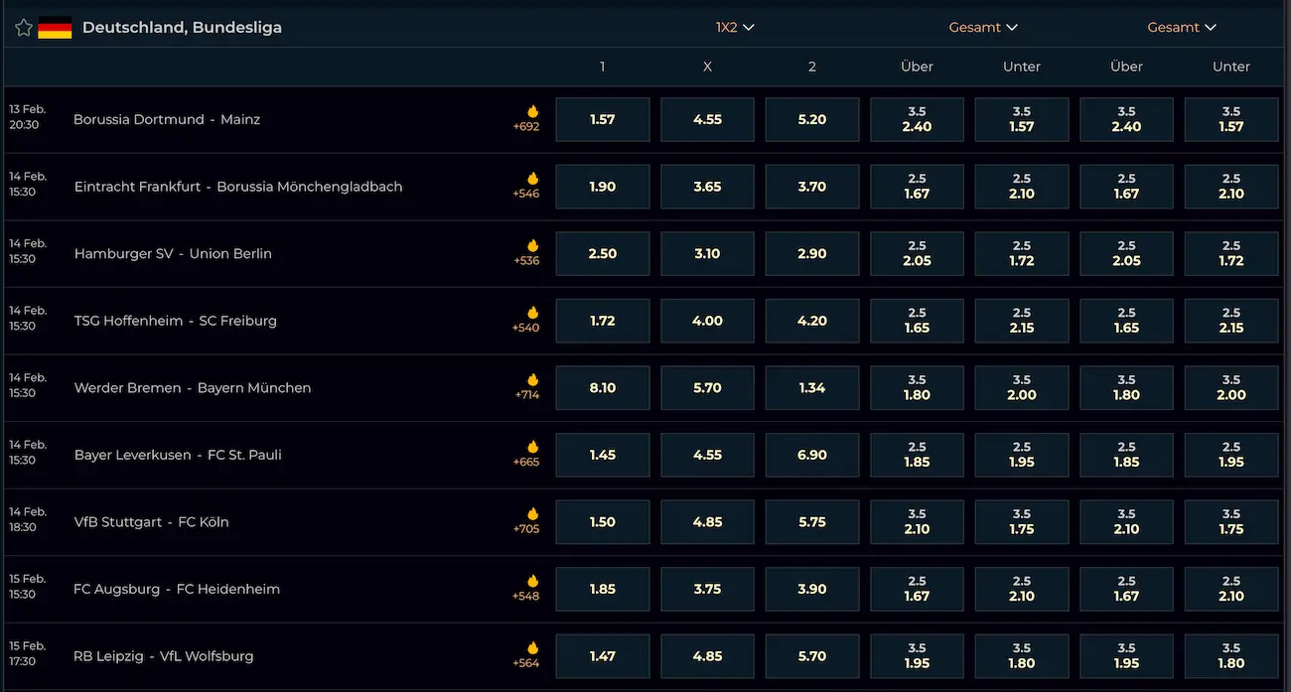Open Eintracht Frankfurt - Borussia Mönchengladbach match
Viewport: 1291px width, 692px height.
(238, 187)
